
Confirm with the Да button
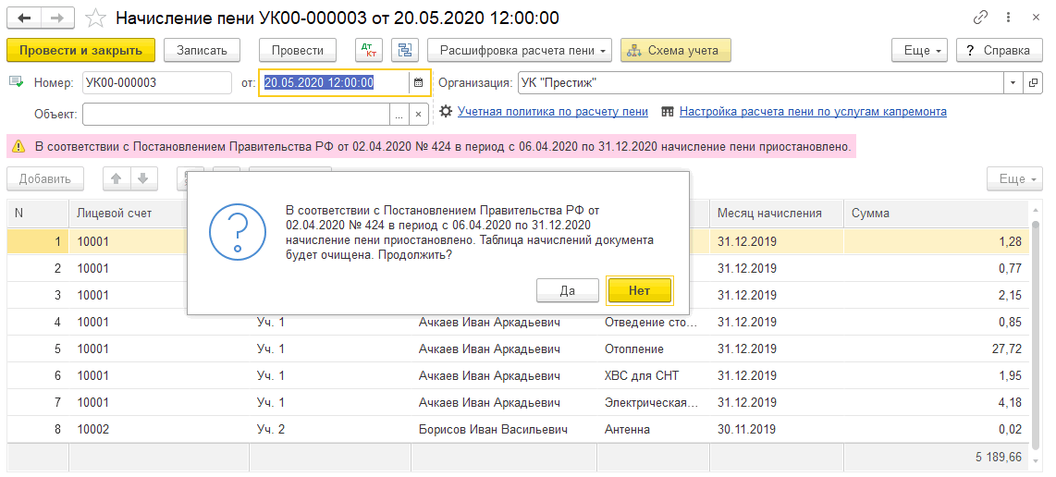(567, 290)
